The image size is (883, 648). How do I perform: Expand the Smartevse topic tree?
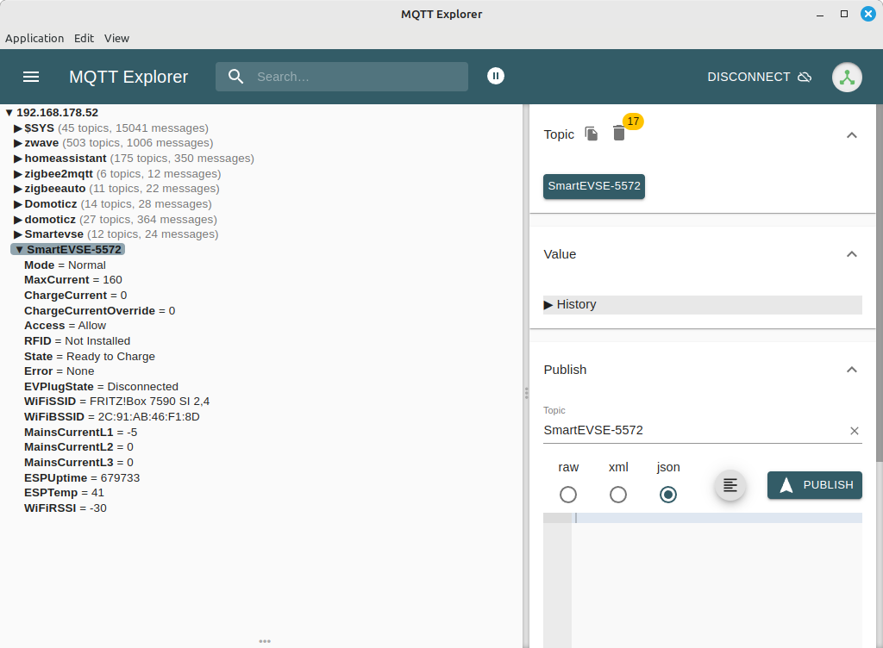(x=17, y=234)
